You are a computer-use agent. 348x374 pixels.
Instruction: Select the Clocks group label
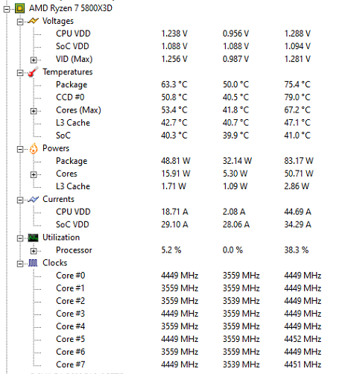click(x=54, y=263)
